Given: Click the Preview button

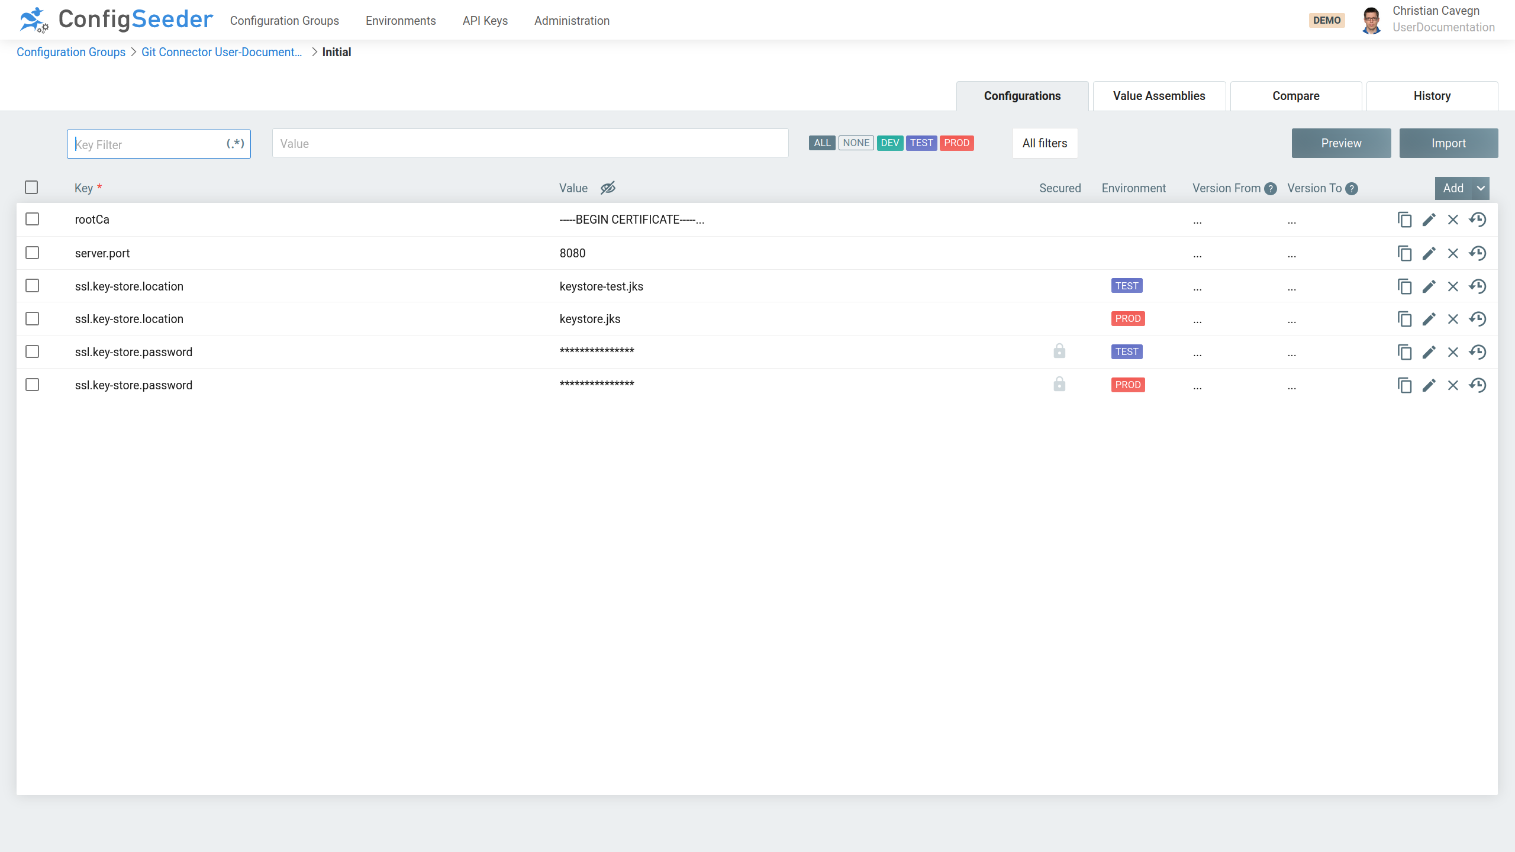Looking at the screenshot, I should coord(1341,143).
